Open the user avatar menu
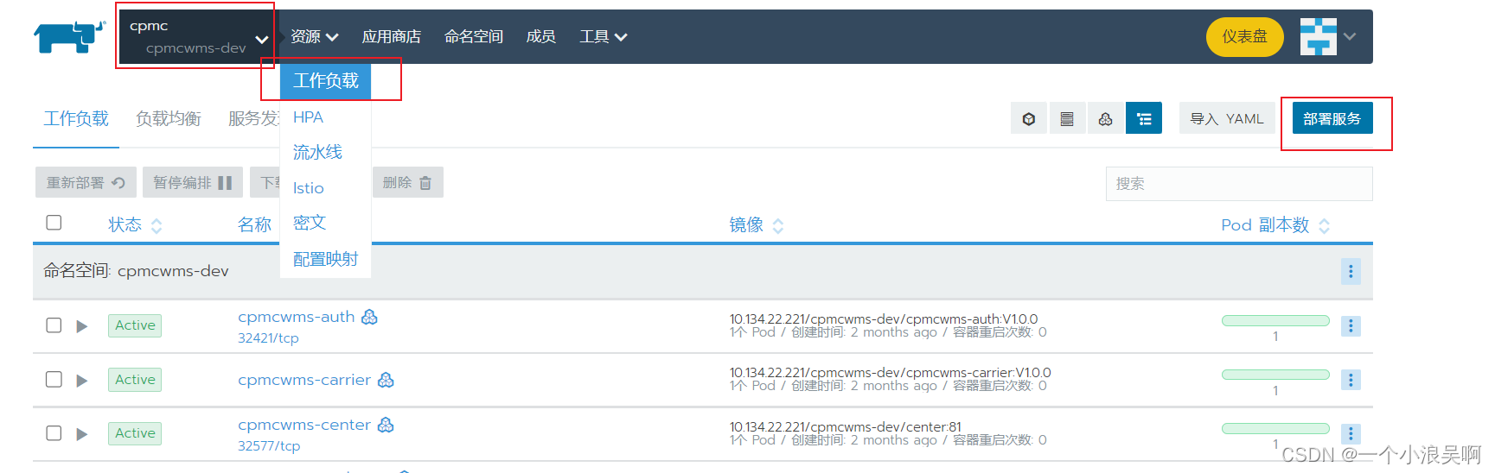The height and width of the screenshot is (473, 1495). pos(1318,36)
